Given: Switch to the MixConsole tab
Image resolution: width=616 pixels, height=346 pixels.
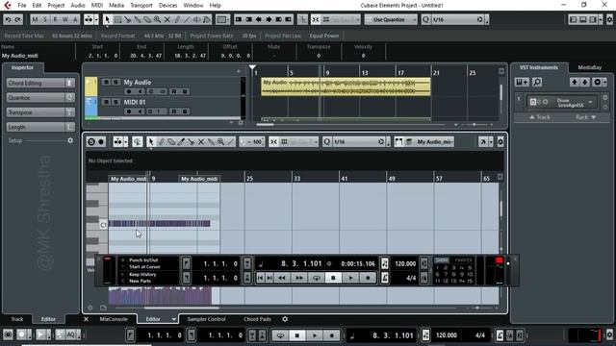Looking at the screenshot, I should pos(114,319).
